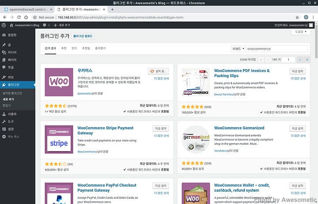The width and height of the screenshot is (318, 204).
Task: Switch to 인기 tab
Action: (74, 48)
